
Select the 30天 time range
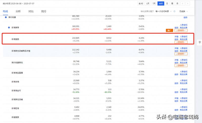point(161,4)
